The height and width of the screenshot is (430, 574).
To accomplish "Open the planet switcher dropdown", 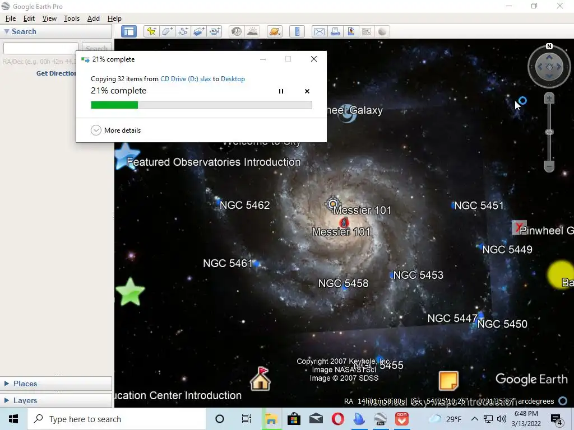I will point(275,31).
